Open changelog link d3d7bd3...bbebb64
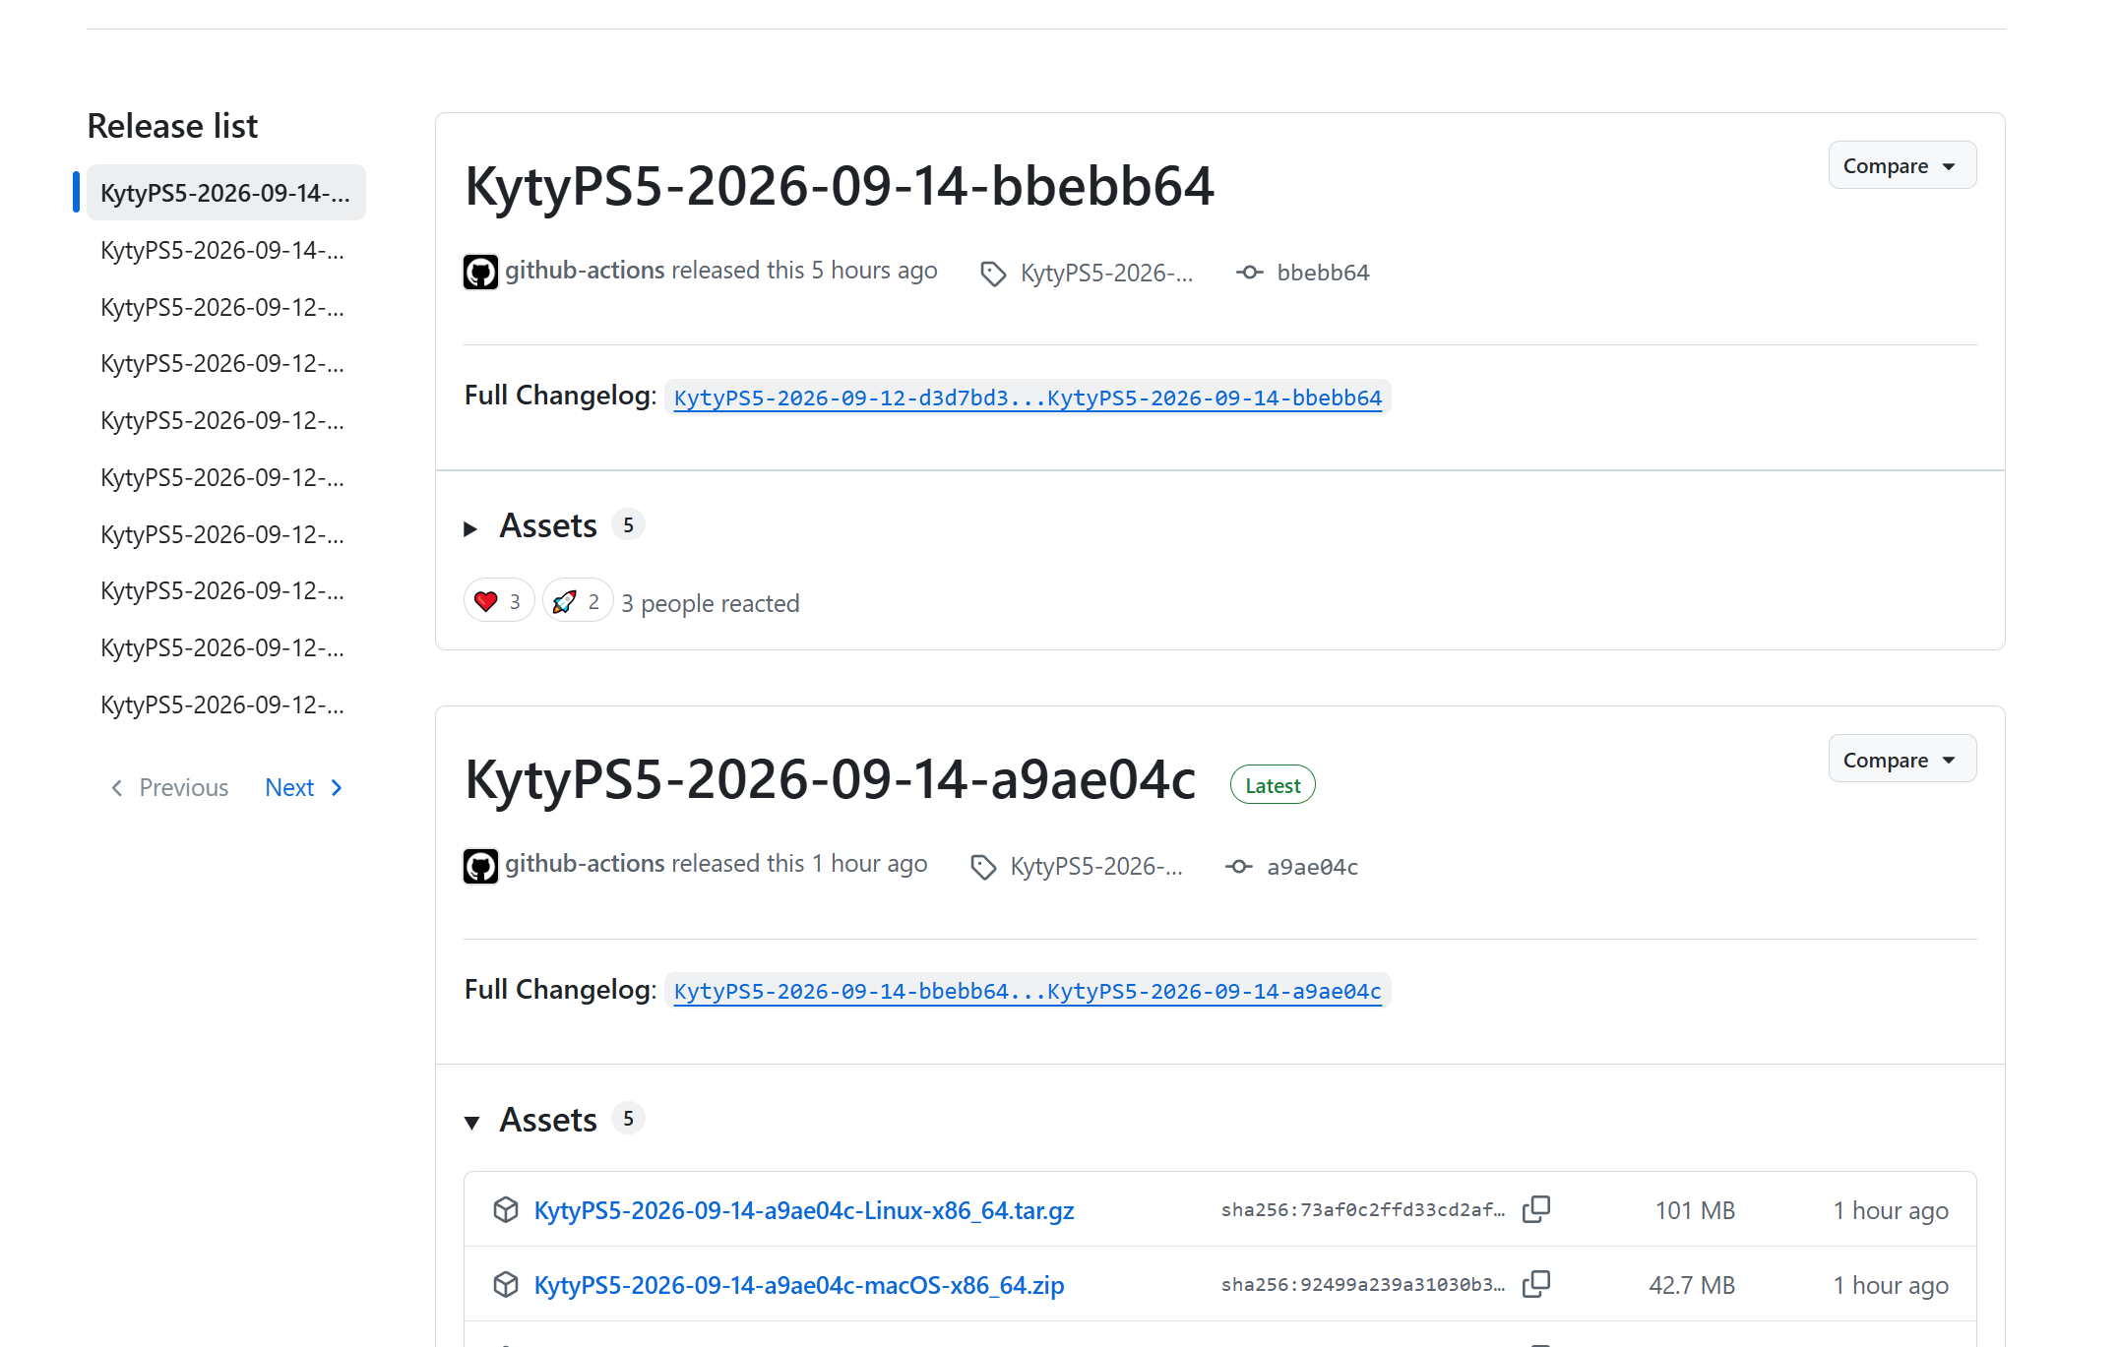 pos(1028,398)
